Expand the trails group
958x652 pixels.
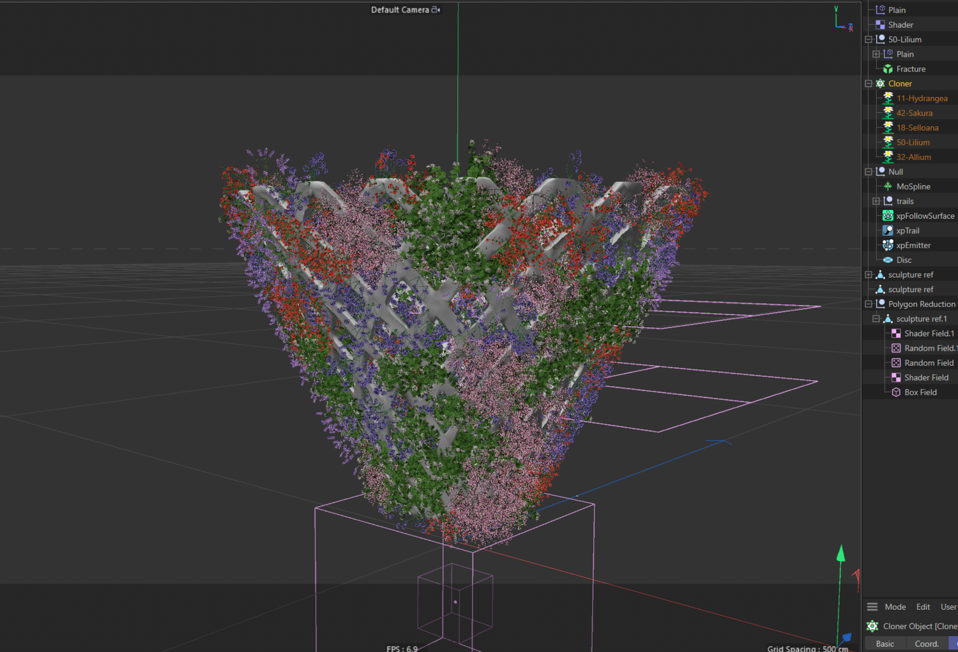point(876,201)
